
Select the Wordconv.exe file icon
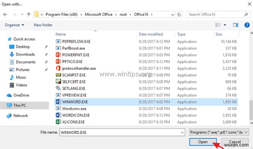point(58,109)
